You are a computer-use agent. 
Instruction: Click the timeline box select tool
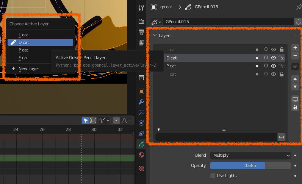92,120
